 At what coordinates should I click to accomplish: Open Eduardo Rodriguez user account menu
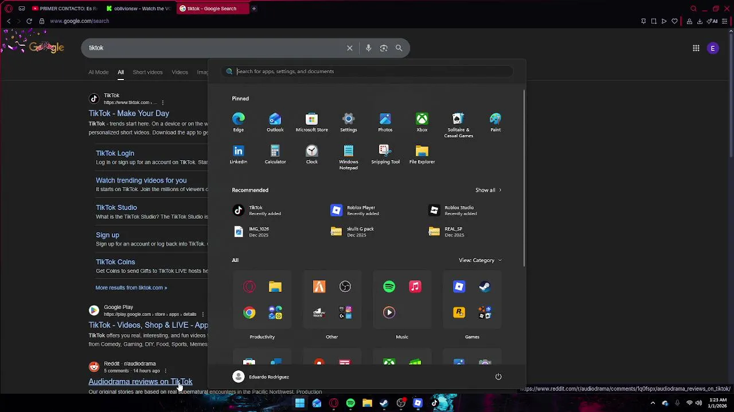point(260,377)
